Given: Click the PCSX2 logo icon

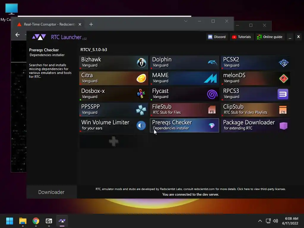Looking at the screenshot, I should coord(284,63).
